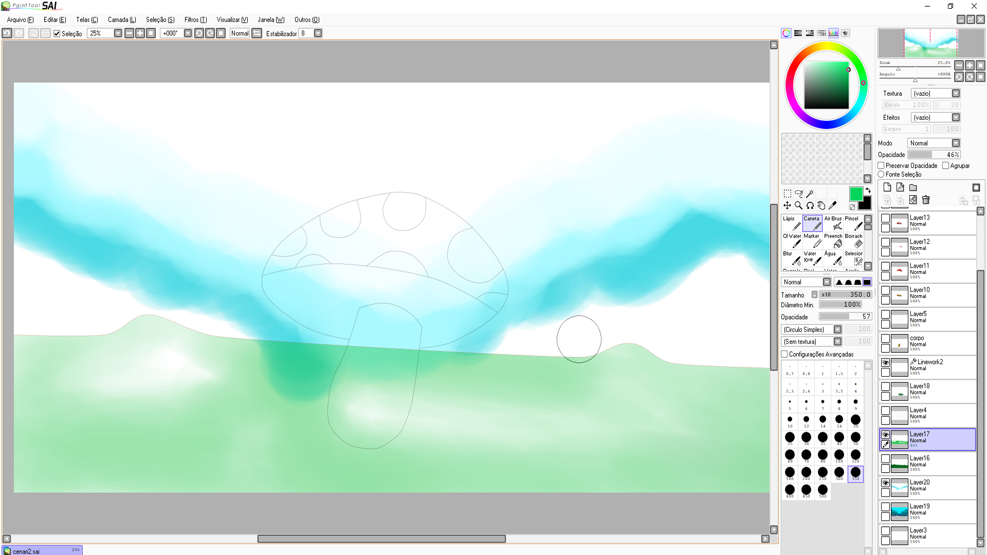This screenshot has width=987, height=555.
Task: Show the color wheel panel
Action: [x=786, y=33]
